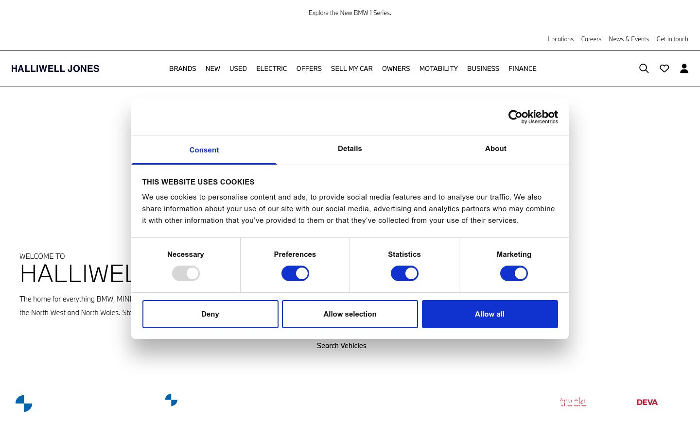Switch to the Details tab
The height and width of the screenshot is (437, 700).
point(350,149)
